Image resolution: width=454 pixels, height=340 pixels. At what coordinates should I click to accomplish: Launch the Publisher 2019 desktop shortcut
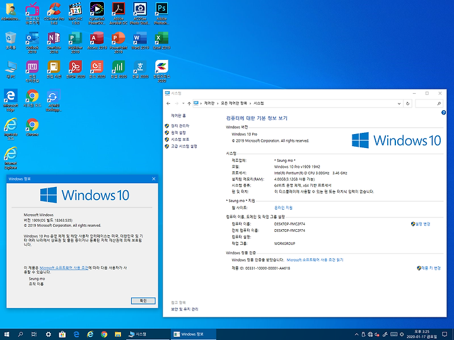tap(76, 42)
